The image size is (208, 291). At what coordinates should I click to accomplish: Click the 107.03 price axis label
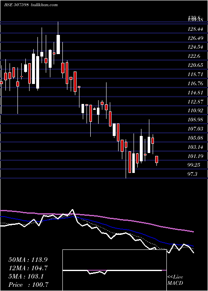pos(196,129)
